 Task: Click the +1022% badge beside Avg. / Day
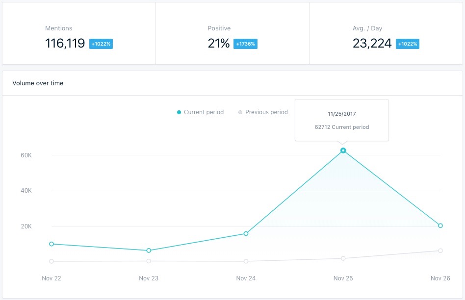408,44
